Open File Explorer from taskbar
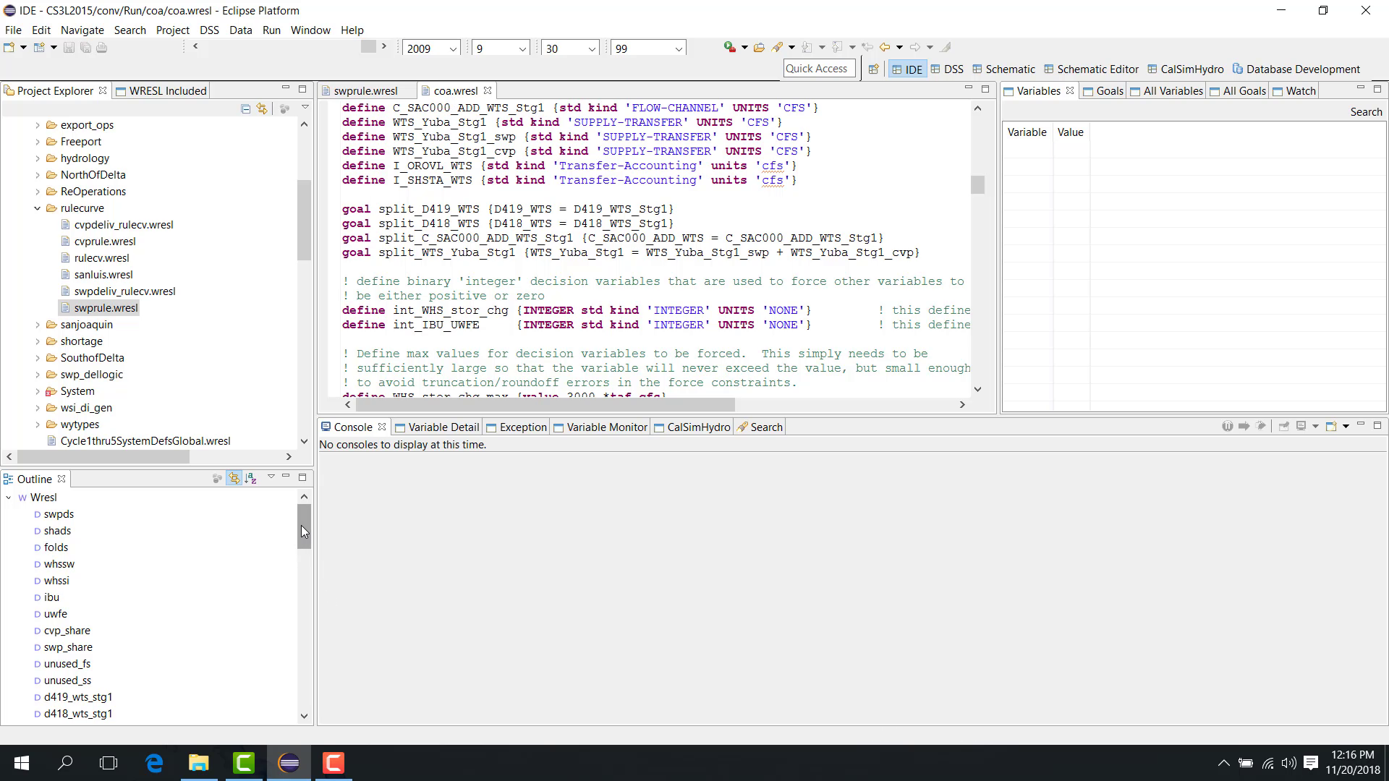This screenshot has width=1389, height=781. pos(199,763)
